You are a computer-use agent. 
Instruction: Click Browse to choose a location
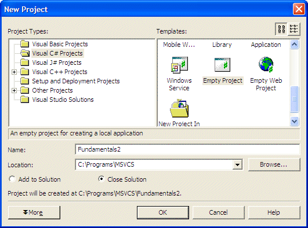point(274,165)
